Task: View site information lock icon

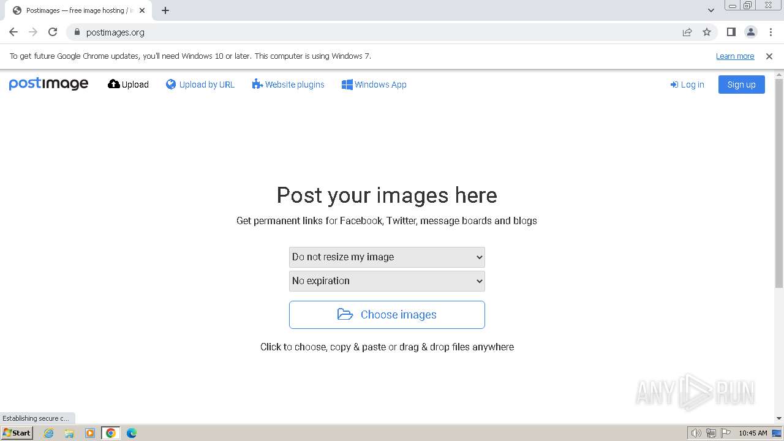Action: [x=77, y=32]
